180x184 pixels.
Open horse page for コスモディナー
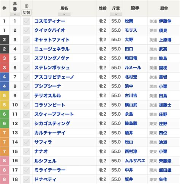tap(50, 21)
